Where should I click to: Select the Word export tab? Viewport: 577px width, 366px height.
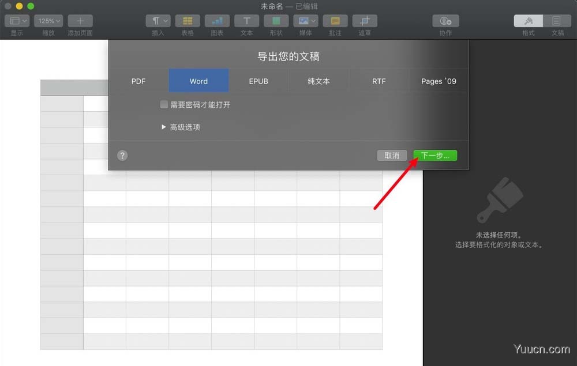point(198,81)
